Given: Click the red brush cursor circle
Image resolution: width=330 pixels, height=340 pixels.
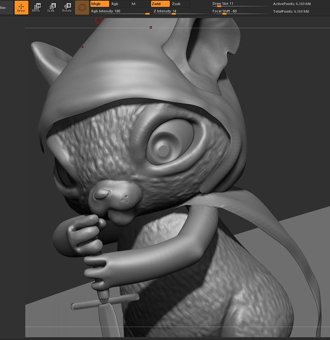Looking at the screenshot, I should [99, 20].
